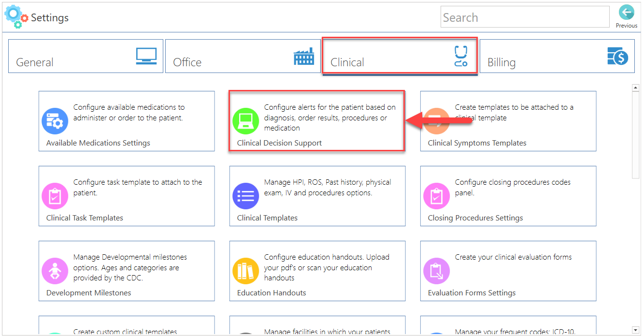
Task: Click the Billing tab dollar icon
Action: point(617,57)
